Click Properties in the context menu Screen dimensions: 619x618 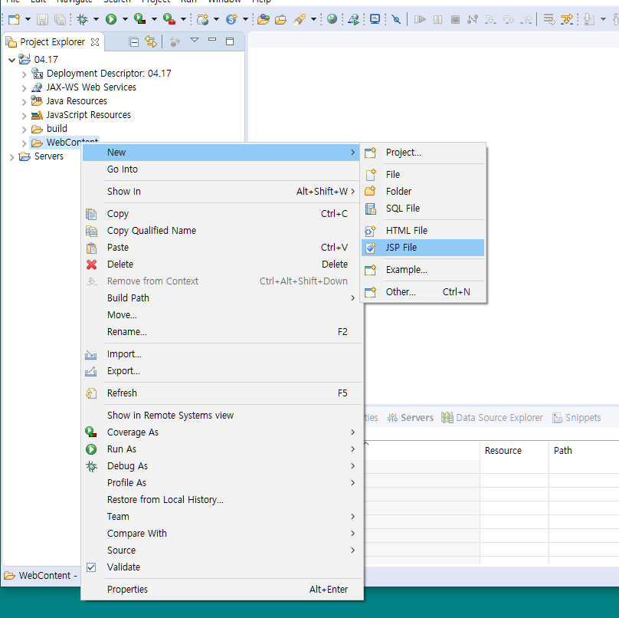[222, 589]
